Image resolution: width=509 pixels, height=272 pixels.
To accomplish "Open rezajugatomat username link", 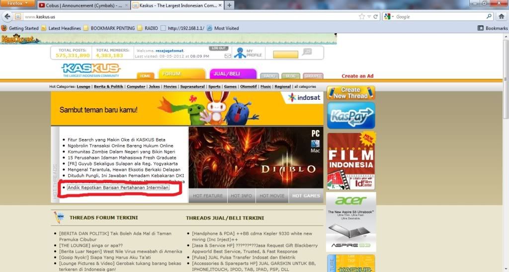I will (170, 51).
